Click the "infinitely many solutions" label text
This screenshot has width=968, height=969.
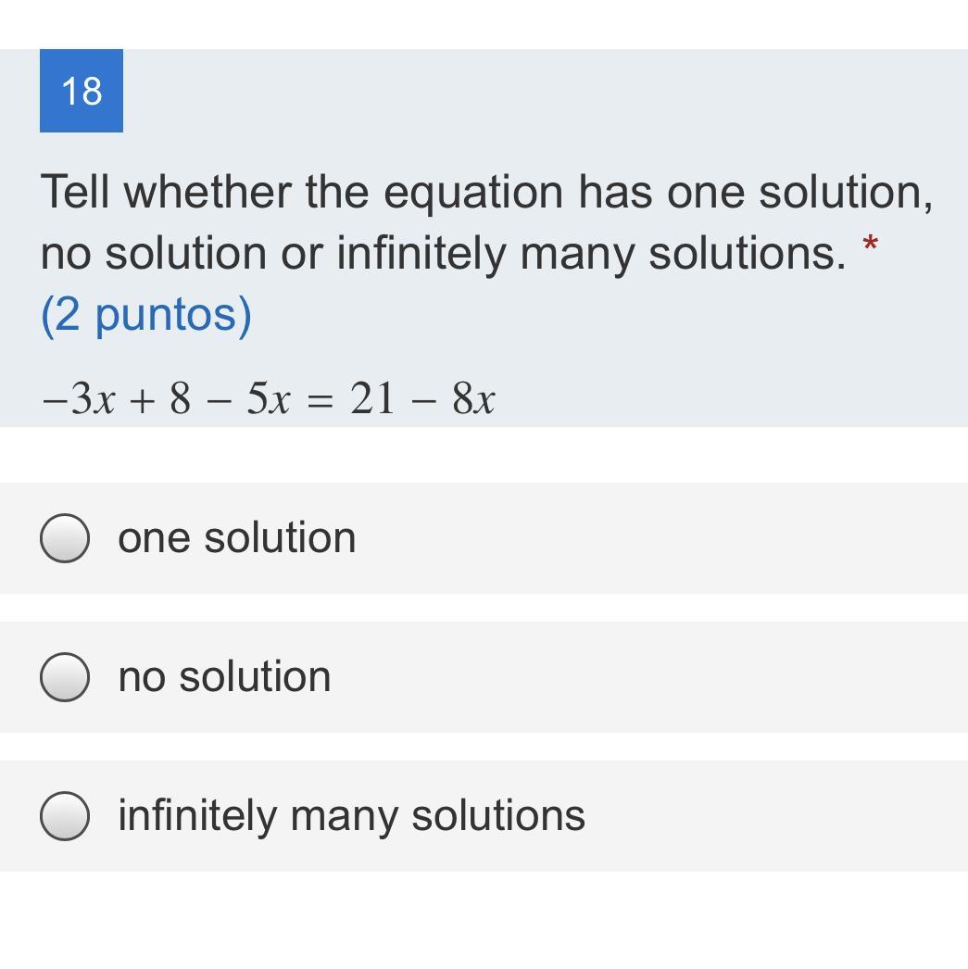[x=352, y=816]
